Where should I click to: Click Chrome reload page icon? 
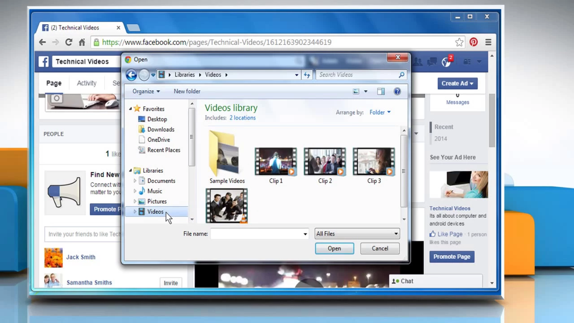pyautogui.click(x=69, y=42)
